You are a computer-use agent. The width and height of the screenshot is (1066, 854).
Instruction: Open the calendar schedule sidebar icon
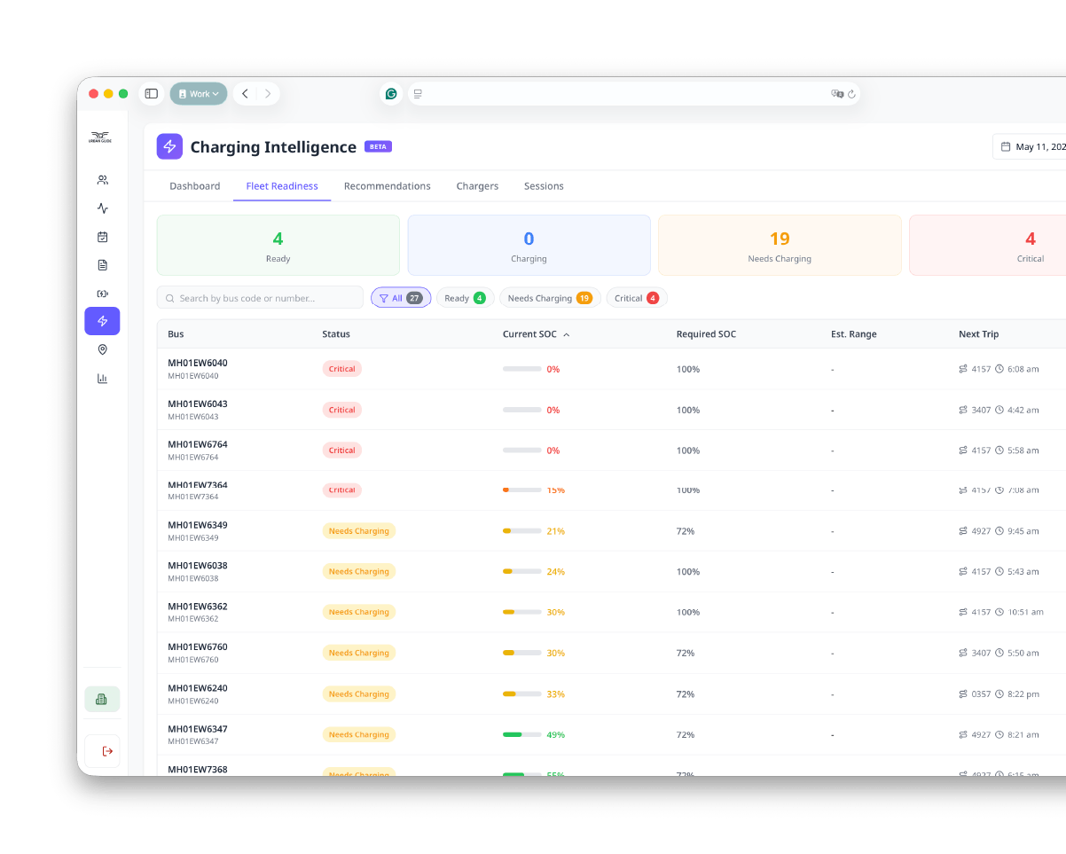(102, 237)
